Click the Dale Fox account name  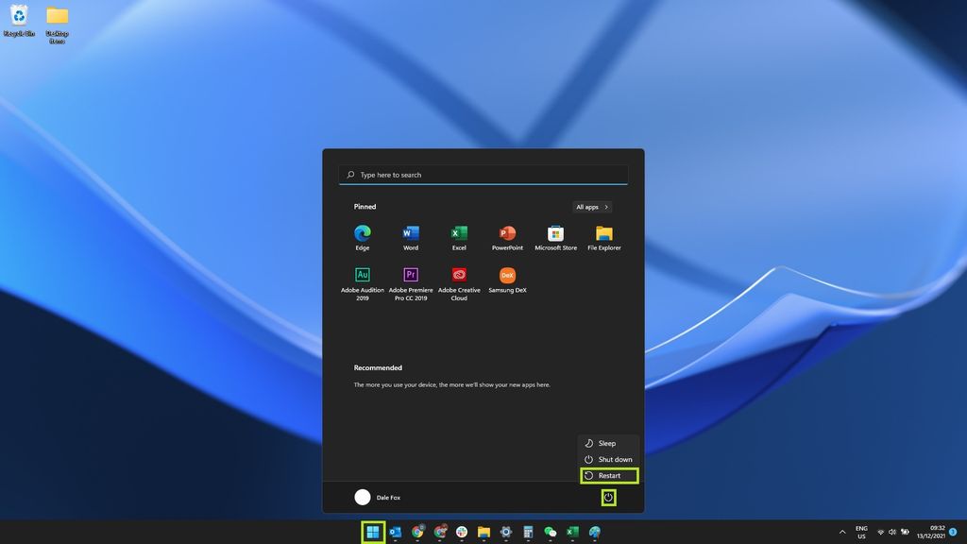[x=388, y=497]
